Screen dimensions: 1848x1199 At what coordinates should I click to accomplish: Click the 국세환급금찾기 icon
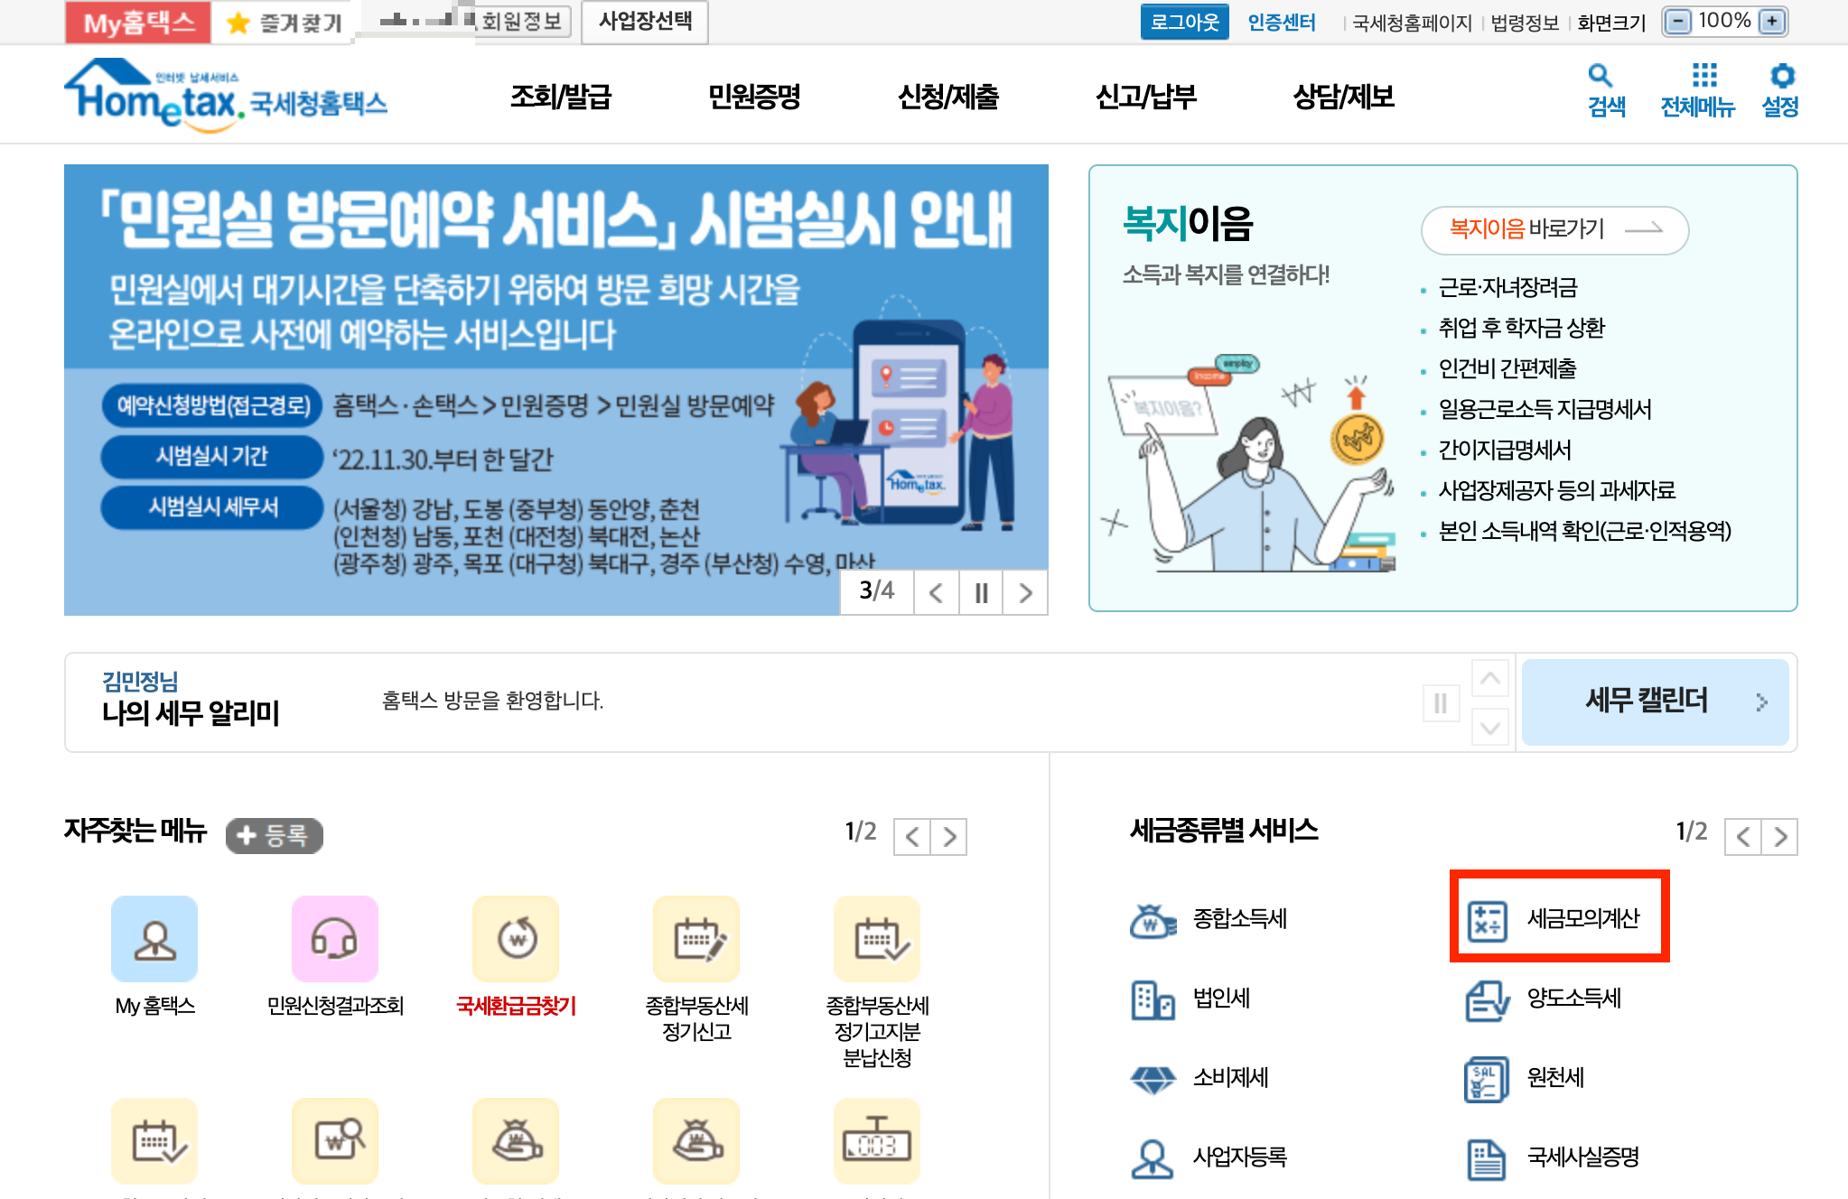516,939
